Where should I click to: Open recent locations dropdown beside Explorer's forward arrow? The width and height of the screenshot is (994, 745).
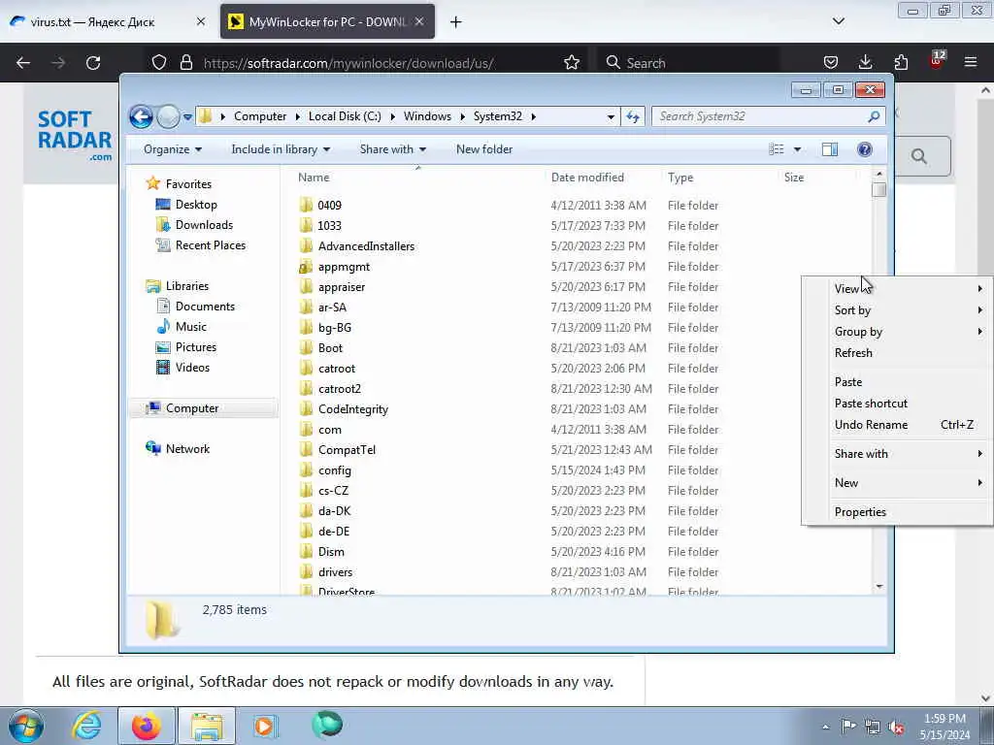[x=187, y=116]
